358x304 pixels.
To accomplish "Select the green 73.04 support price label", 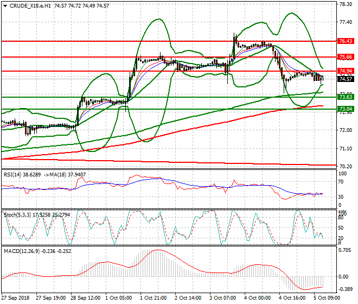I will pyautogui.click(x=346, y=109).
